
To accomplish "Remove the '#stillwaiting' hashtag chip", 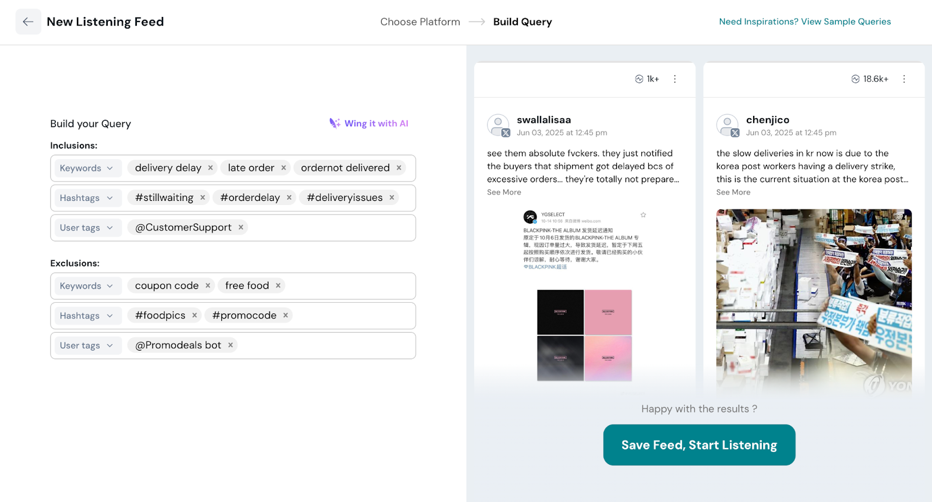I will coord(203,197).
